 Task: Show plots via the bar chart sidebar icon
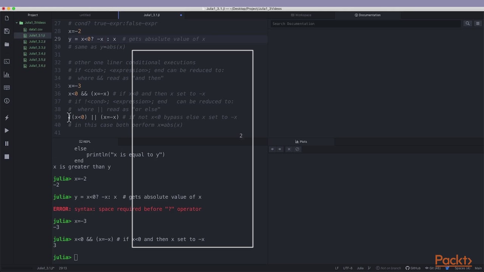pyautogui.click(x=6, y=74)
